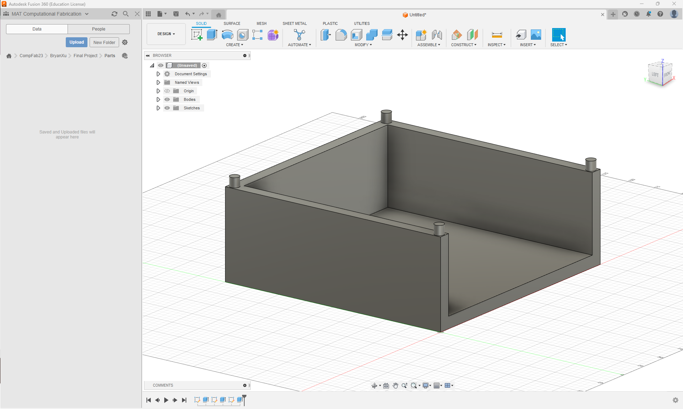Open the SHEET METAL tab

(x=294, y=23)
